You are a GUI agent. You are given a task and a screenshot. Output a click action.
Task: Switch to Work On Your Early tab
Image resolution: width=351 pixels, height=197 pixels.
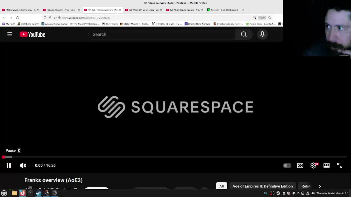click(x=143, y=10)
